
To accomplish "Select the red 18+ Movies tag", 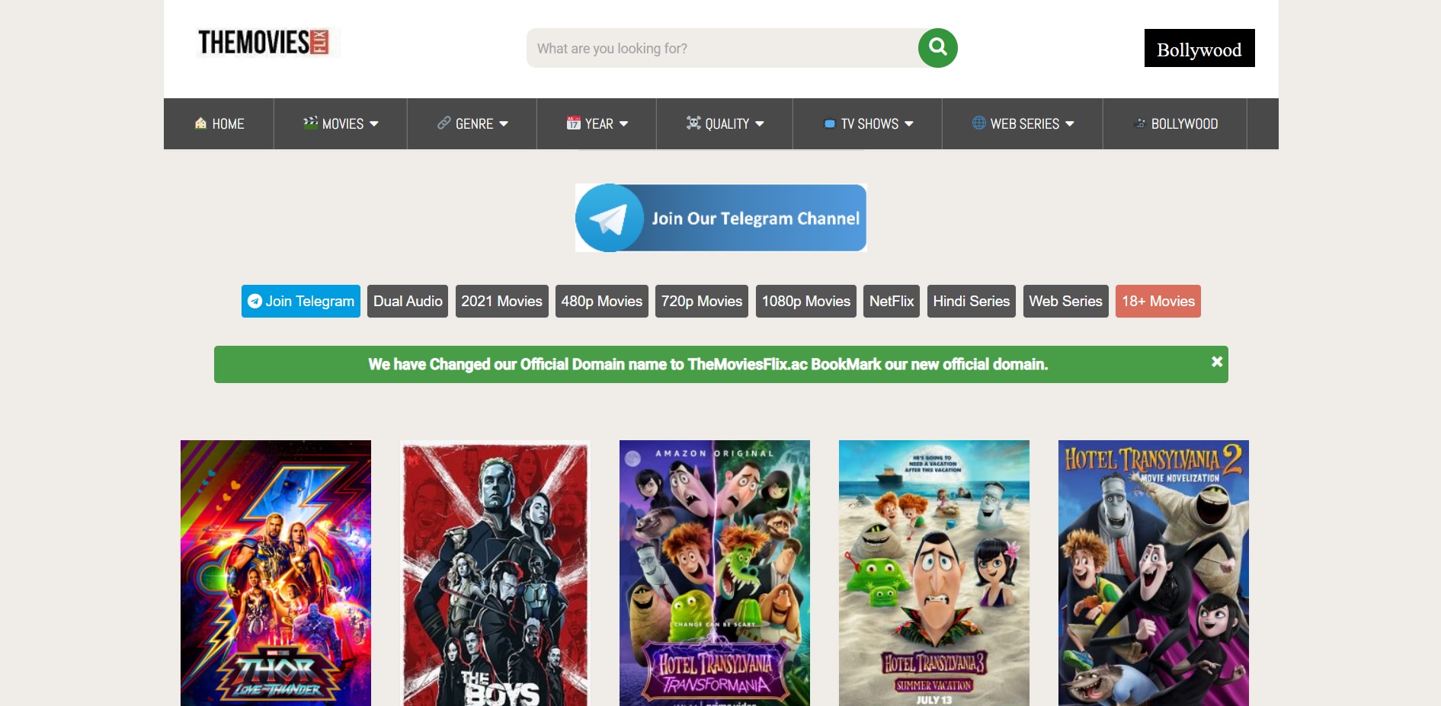I will pyautogui.click(x=1158, y=301).
